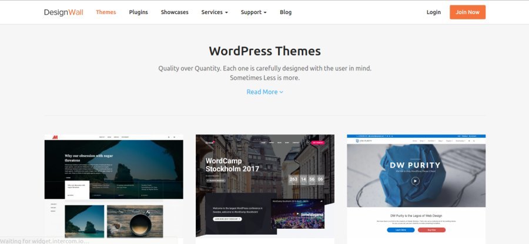This screenshot has height=244, width=529.
Task: Open the WordCamp Stockholm 2017 theme thumbnail
Action: [265, 186]
